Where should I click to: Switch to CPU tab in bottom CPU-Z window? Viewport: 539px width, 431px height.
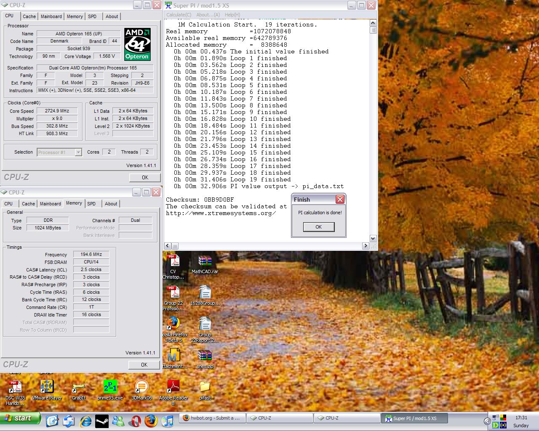click(x=9, y=204)
